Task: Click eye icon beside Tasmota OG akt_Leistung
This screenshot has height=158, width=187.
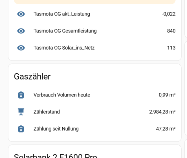Action: 21,14
